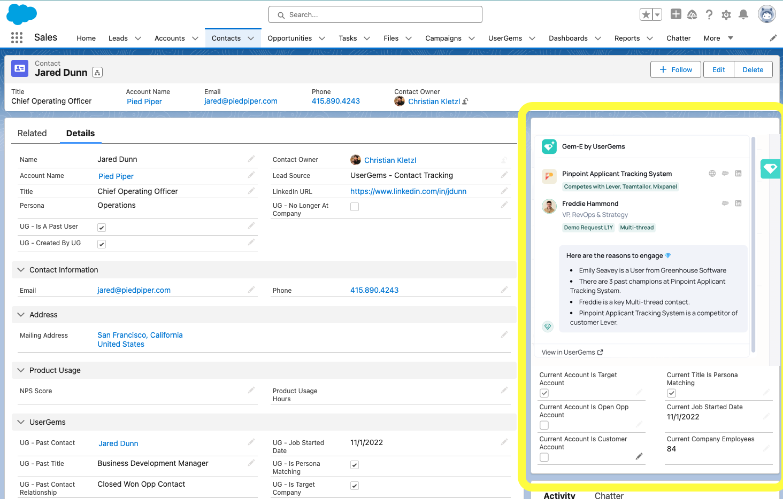Open the App Launcher grid icon
The image size is (783, 499).
click(17, 38)
